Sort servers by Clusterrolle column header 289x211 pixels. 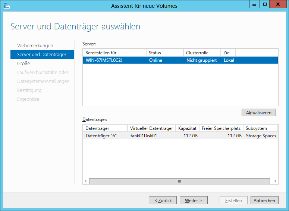click(202, 53)
